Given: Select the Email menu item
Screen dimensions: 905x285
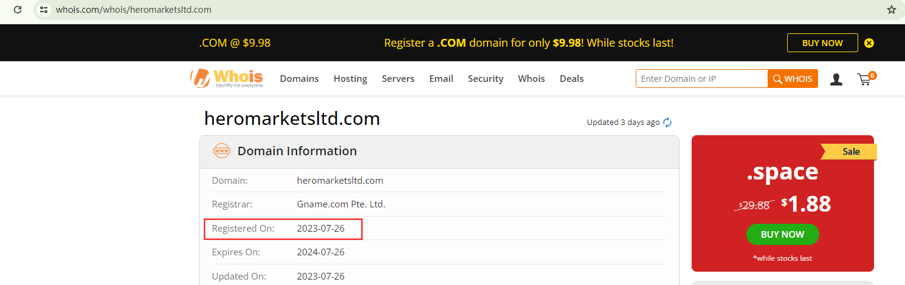Looking at the screenshot, I should pyautogui.click(x=441, y=79).
